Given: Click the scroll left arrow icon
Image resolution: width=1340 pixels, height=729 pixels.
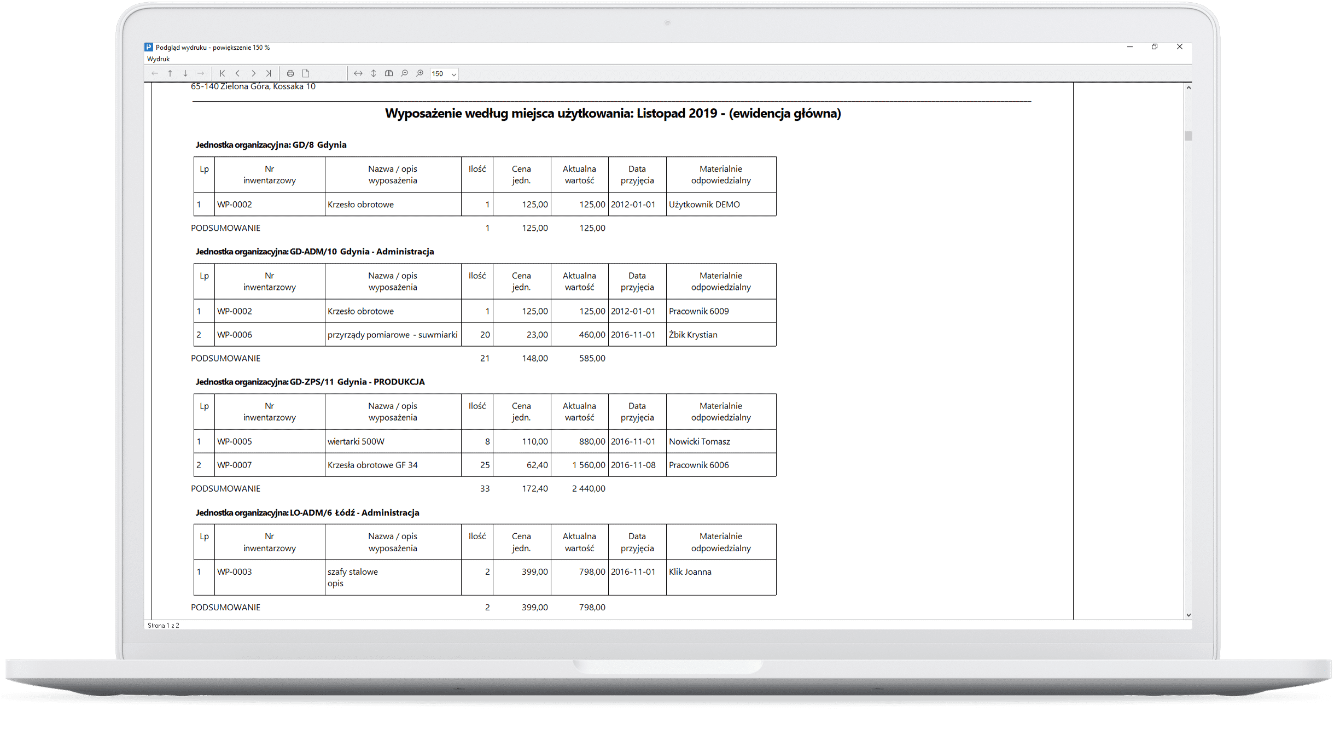Looking at the screenshot, I should pos(155,73).
